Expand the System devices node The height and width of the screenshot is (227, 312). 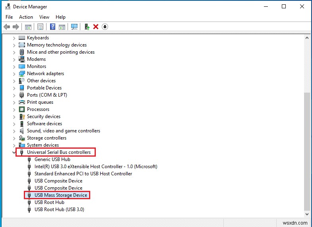pos(14,146)
